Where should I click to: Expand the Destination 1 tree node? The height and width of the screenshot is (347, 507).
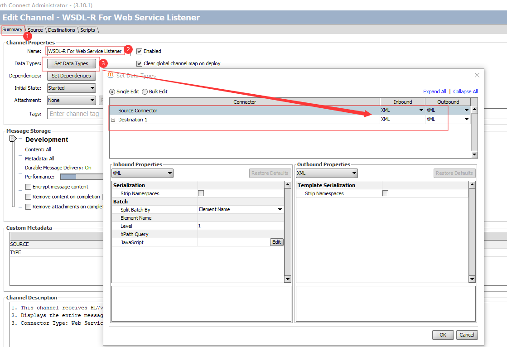click(113, 120)
